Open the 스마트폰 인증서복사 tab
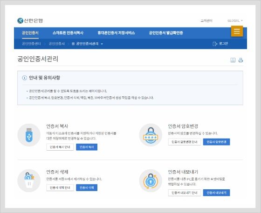 coord(68,33)
